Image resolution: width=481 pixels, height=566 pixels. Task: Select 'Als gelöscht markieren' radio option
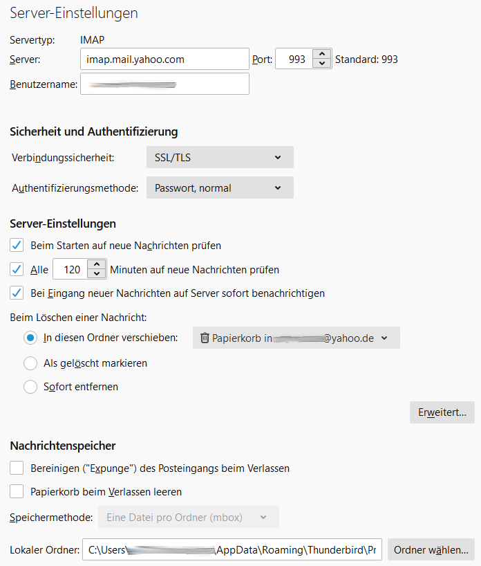point(30,363)
